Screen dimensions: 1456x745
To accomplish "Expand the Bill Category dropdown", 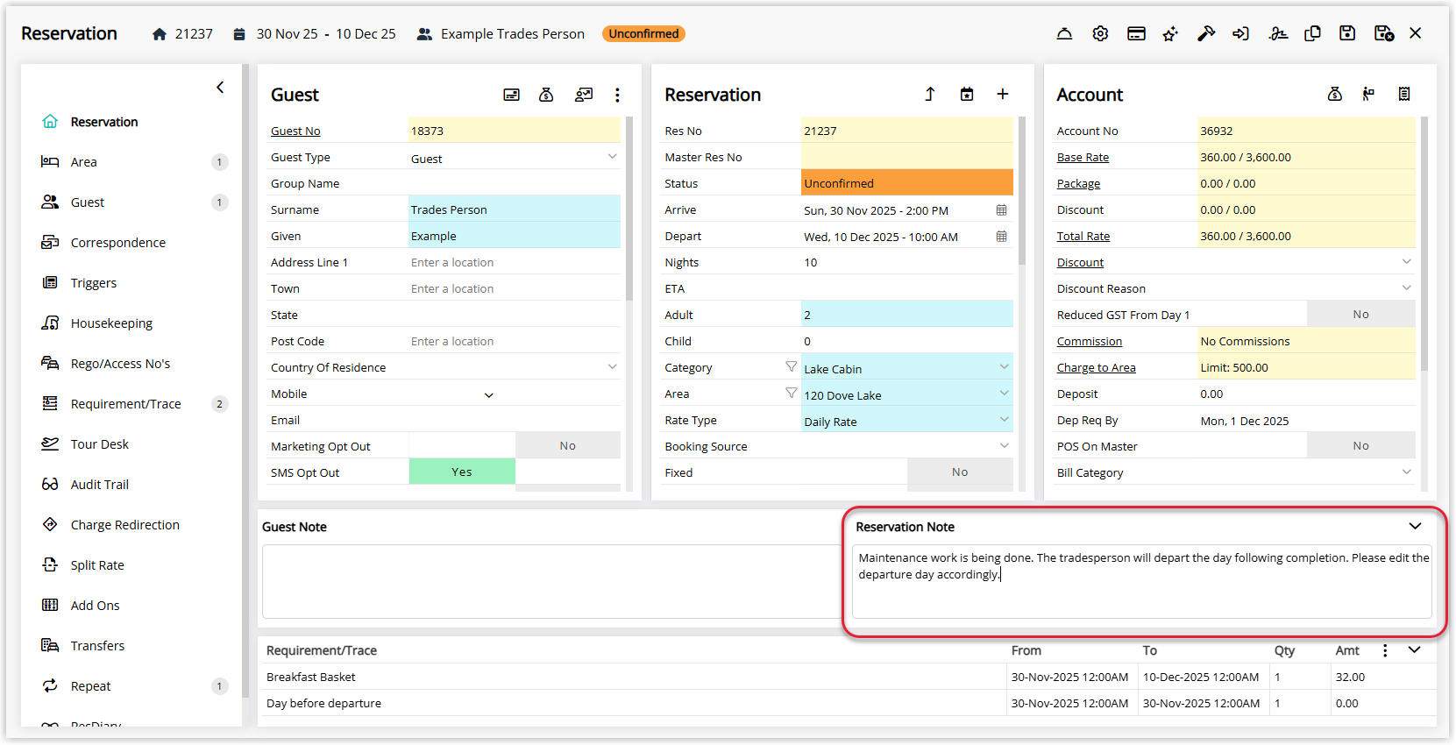I will (1406, 472).
